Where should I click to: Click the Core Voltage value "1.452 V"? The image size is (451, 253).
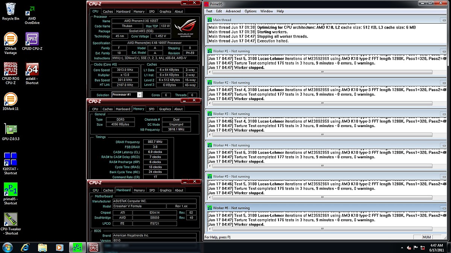pyautogui.click(x=160, y=36)
